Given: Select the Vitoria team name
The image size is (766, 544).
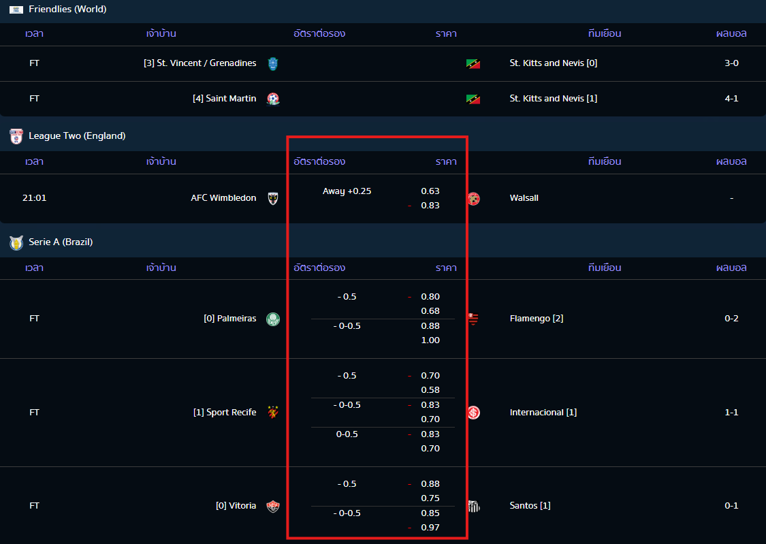Looking at the screenshot, I should click(x=236, y=505).
